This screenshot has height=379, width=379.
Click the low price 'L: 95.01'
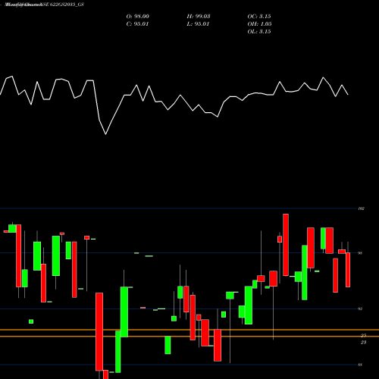pyautogui.click(x=198, y=24)
